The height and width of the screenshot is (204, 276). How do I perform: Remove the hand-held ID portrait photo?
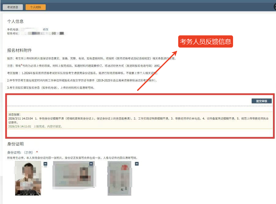[45, 164]
